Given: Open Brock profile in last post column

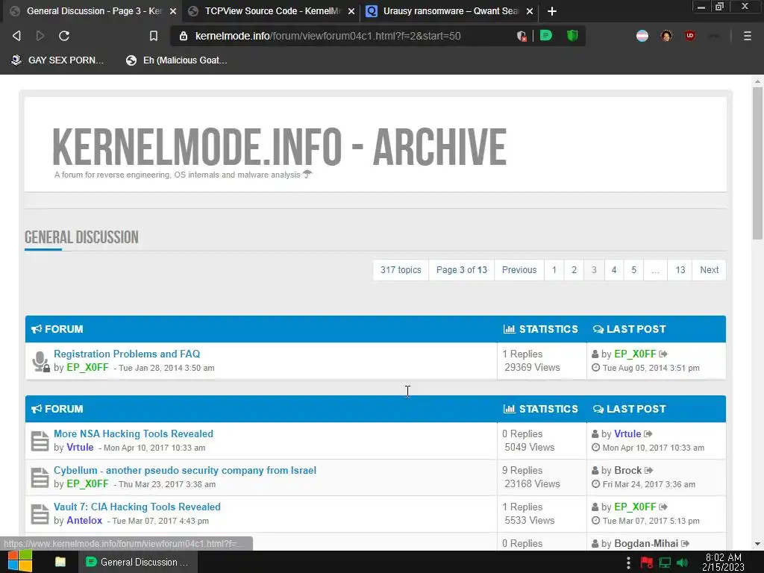Looking at the screenshot, I should (627, 470).
